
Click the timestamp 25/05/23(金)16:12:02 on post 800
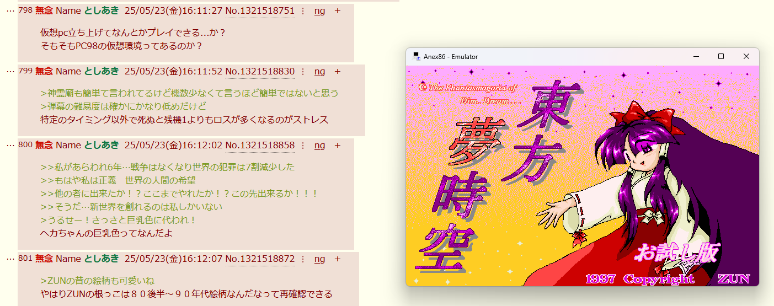(174, 146)
